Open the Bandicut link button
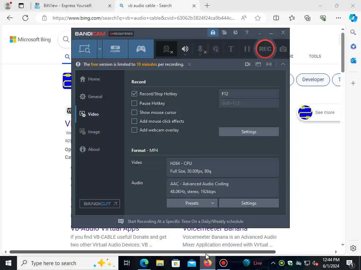The width and height of the screenshot is (361, 270). click(x=100, y=204)
